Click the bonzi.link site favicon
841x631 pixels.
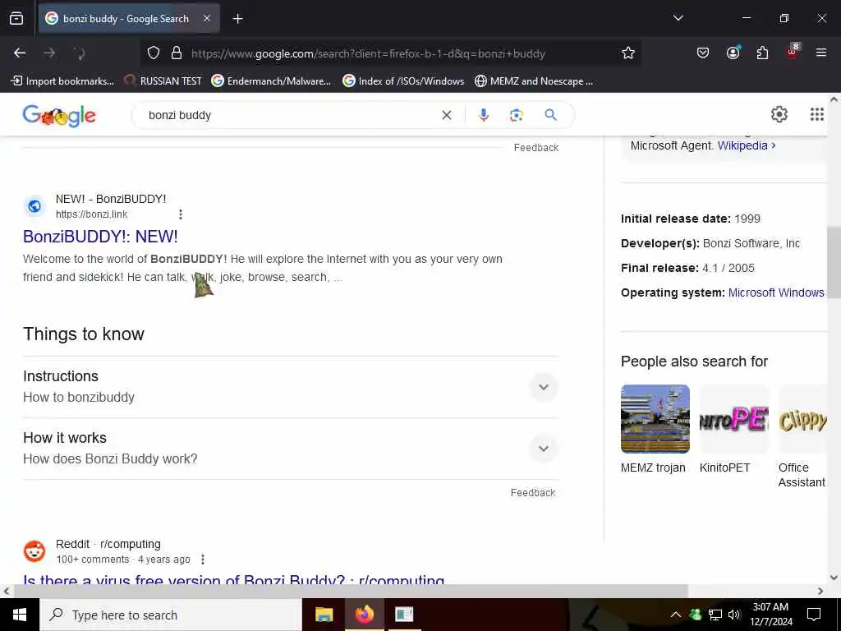point(34,206)
